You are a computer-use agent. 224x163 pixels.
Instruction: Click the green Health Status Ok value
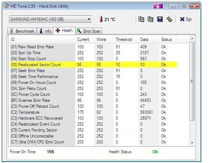point(155,152)
